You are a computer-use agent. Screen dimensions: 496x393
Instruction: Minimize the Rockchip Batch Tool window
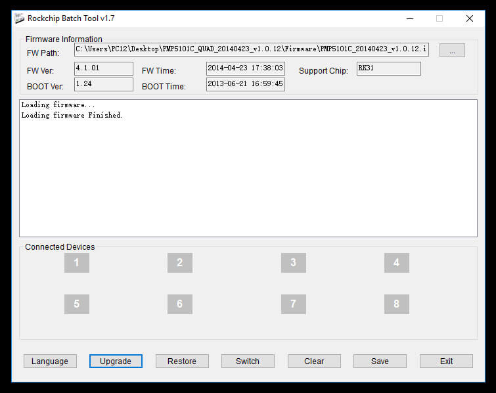tap(410, 18)
